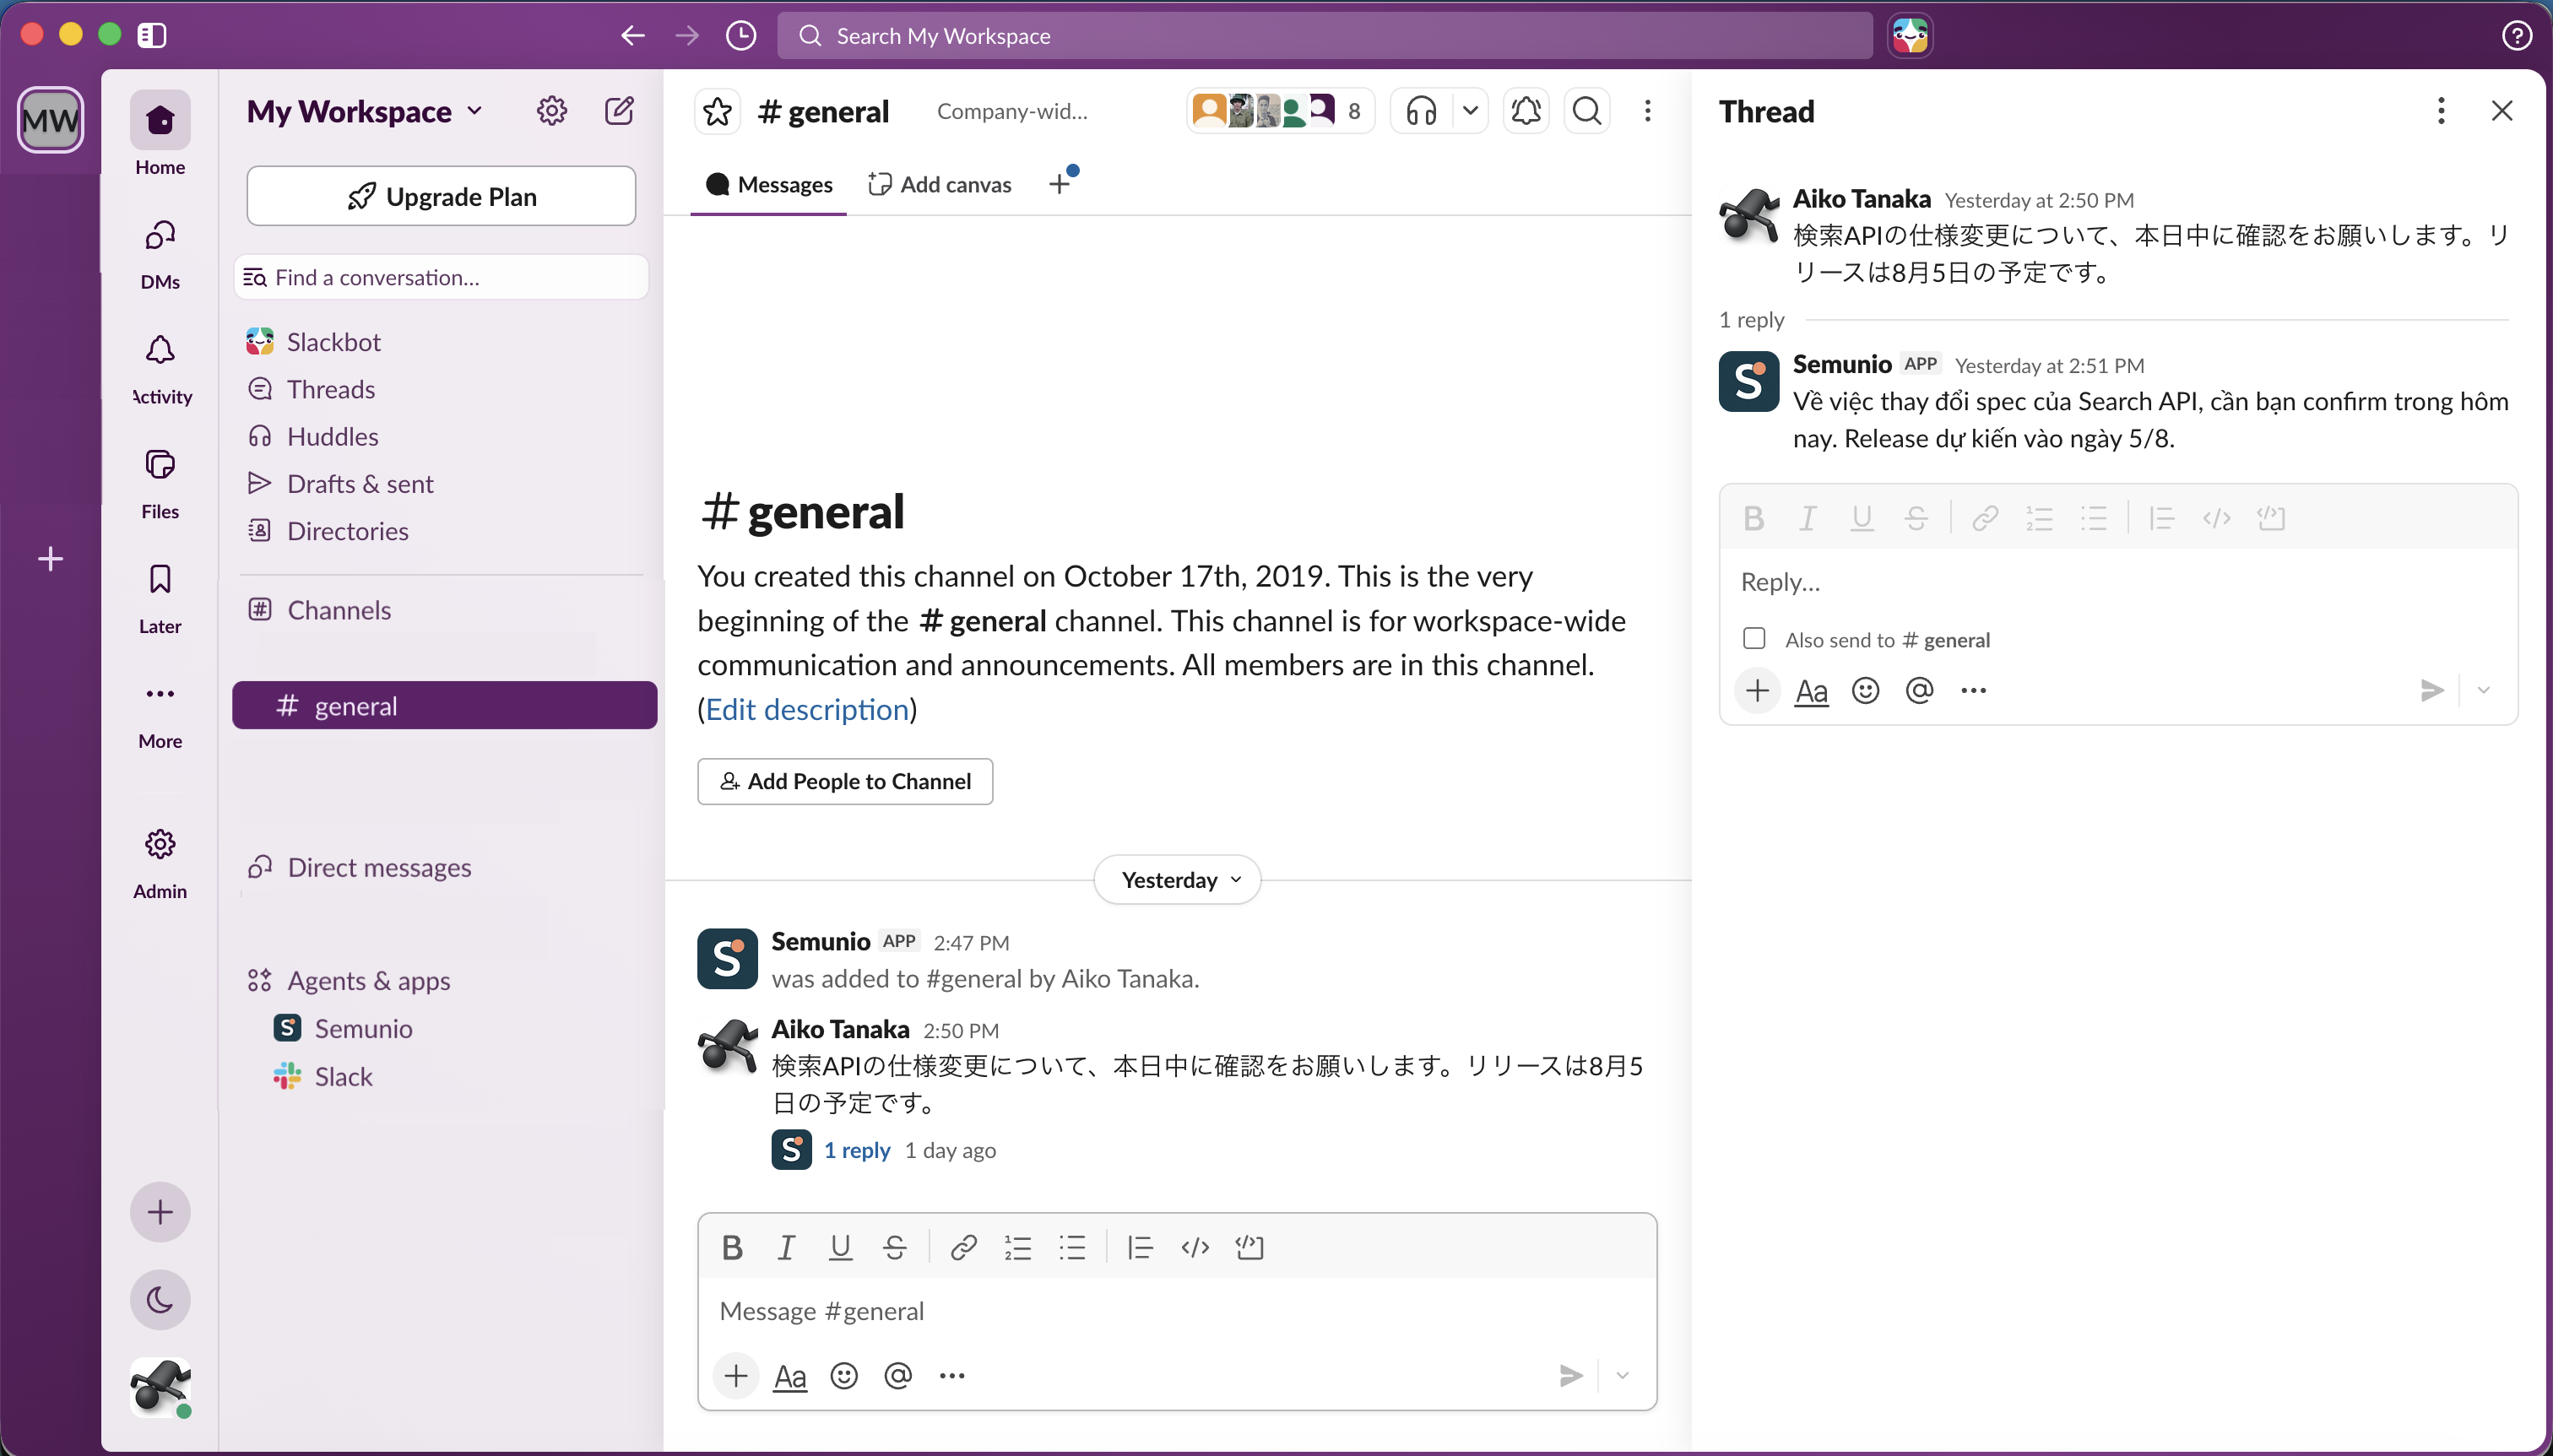The image size is (2553, 1456).
Task: Toggle underline in channel message composer
Action: click(841, 1247)
